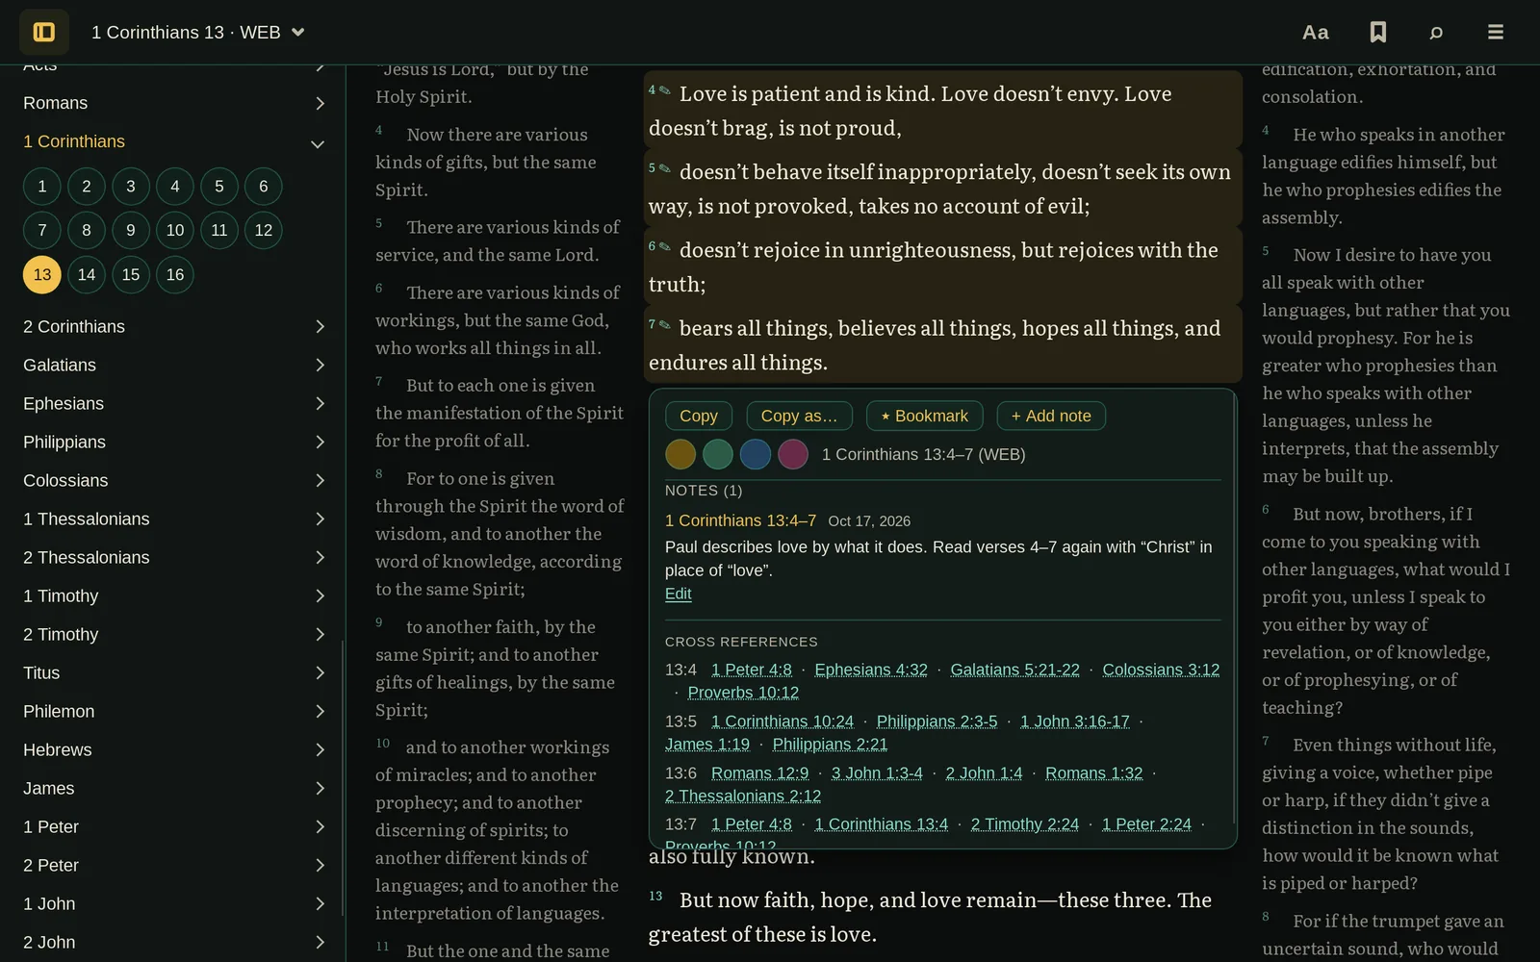
Task: Select chapter 14 in the chapter grid
Action: [x=87, y=274]
